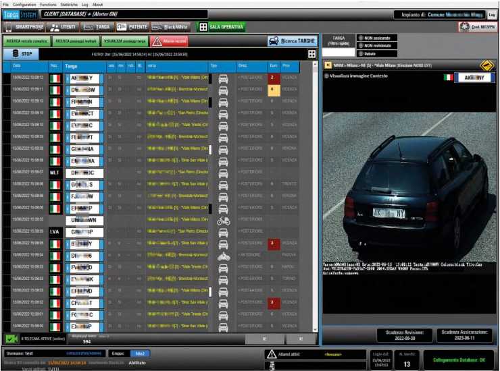Screen dimensions: 500x371
Task: Click the Black/White list button
Action: click(x=169, y=27)
